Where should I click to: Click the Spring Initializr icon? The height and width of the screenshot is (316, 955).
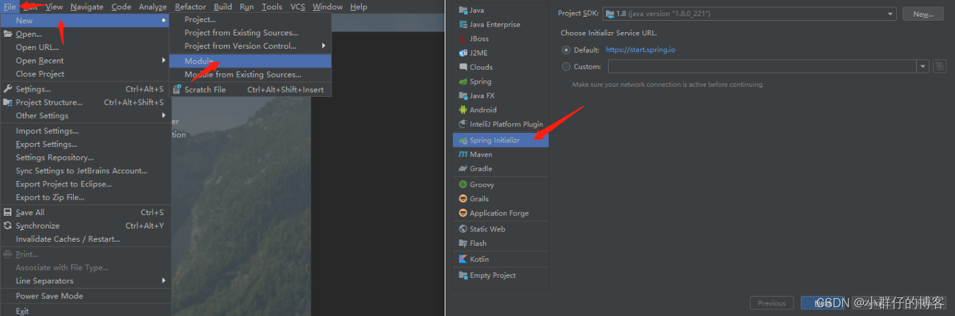click(463, 140)
